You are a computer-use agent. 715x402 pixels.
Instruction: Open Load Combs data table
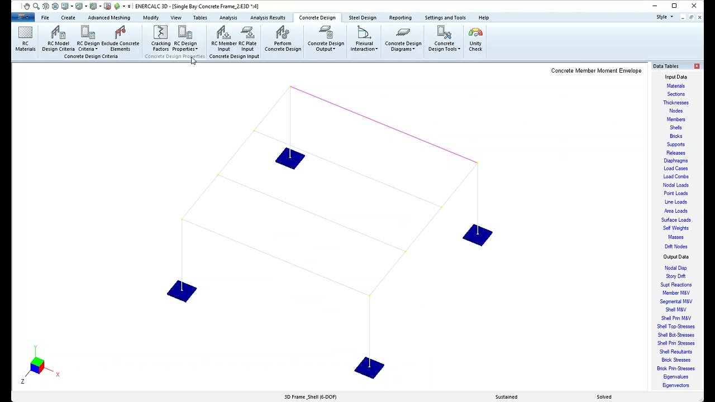click(675, 177)
